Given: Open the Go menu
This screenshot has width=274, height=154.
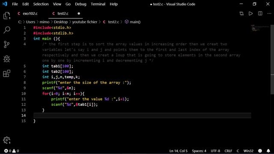Looking at the screenshot, I should (68, 4).
